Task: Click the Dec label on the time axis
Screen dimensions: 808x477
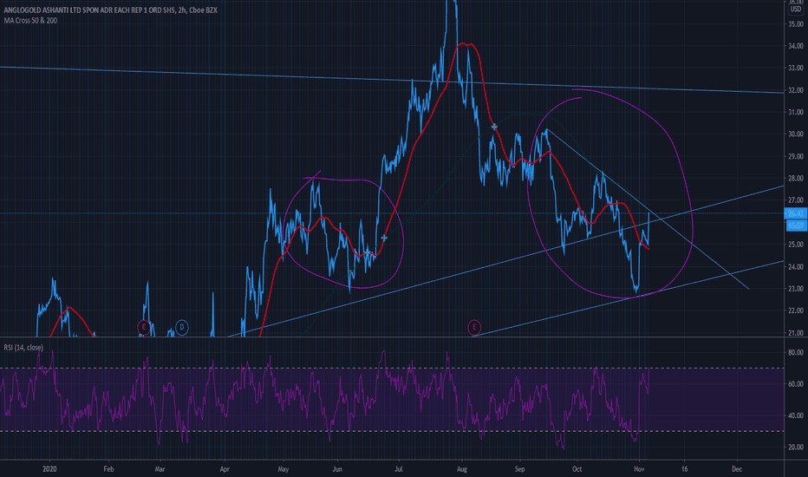Action: (x=737, y=468)
